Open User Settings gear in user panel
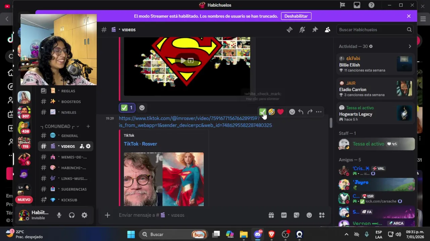The height and width of the screenshot is (241, 430). point(84,215)
